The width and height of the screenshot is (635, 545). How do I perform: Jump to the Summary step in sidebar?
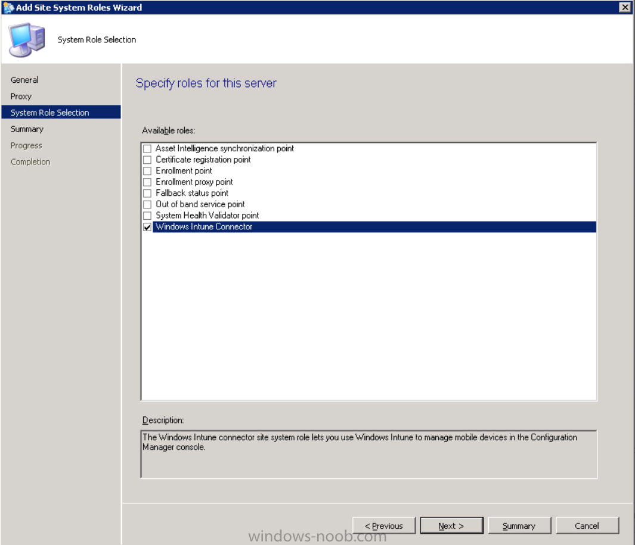click(27, 129)
